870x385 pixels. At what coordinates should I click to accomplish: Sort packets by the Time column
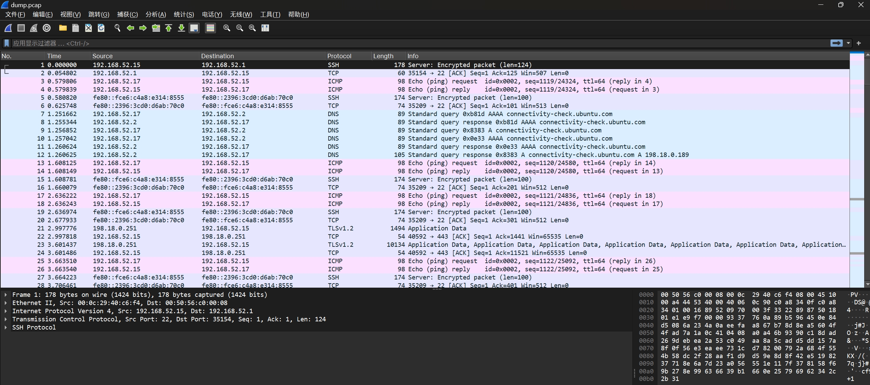coord(68,56)
